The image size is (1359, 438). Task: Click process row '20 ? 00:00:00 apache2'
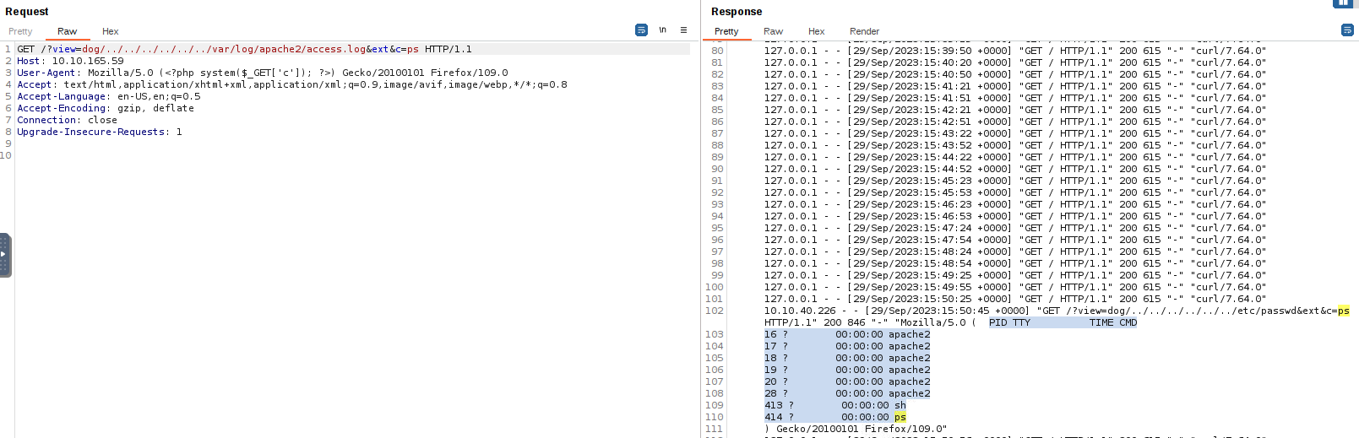(847, 381)
